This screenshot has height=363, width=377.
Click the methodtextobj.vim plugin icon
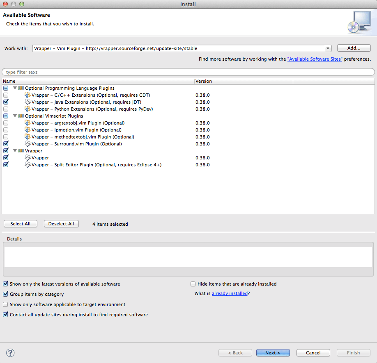click(28, 137)
